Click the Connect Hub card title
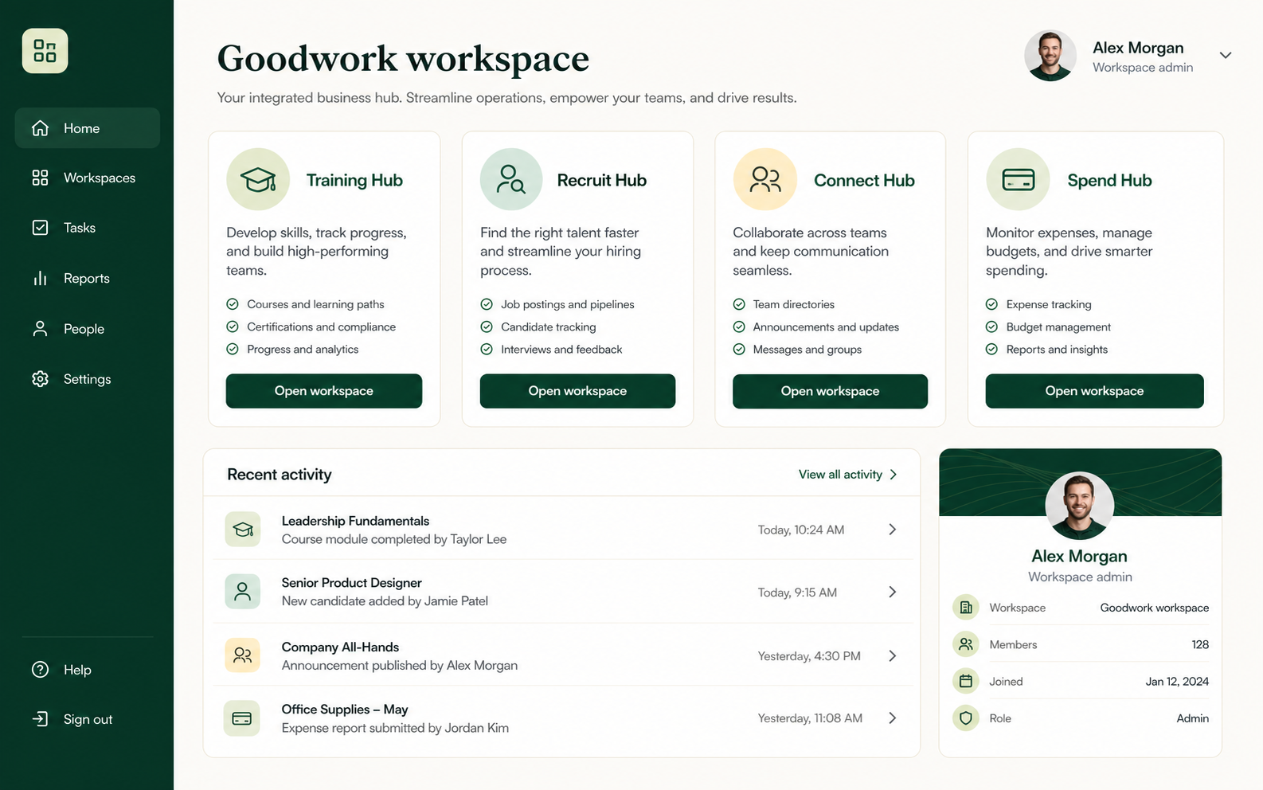 point(864,181)
